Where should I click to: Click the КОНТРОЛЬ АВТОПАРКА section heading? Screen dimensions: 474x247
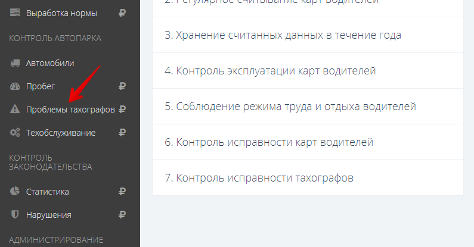(55, 38)
